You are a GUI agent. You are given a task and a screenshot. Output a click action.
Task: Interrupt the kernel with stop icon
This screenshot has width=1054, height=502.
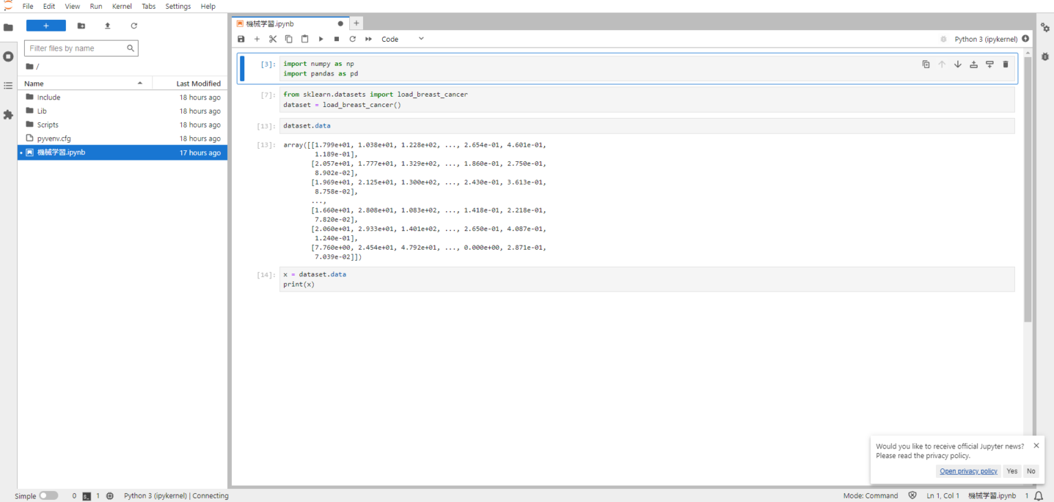pyautogui.click(x=336, y=39)
